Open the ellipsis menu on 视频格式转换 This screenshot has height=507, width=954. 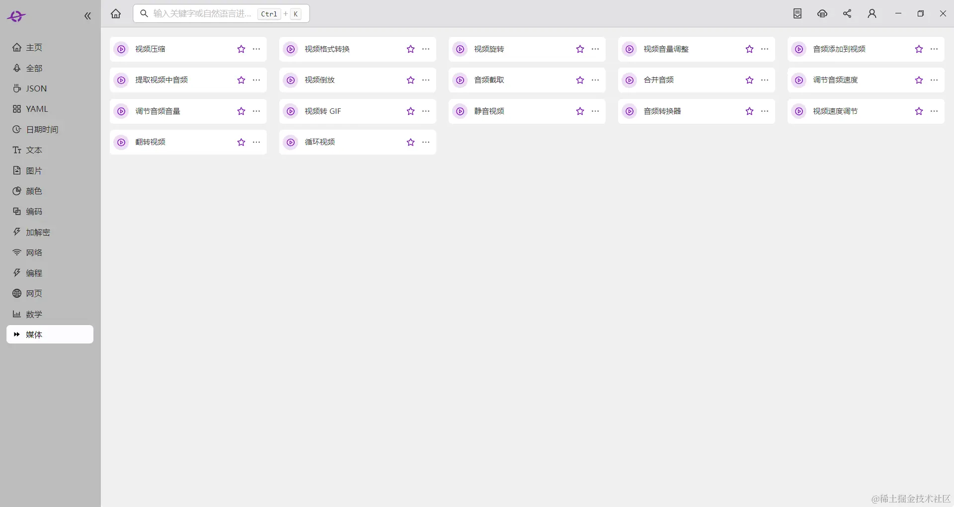tap(426, 49)
